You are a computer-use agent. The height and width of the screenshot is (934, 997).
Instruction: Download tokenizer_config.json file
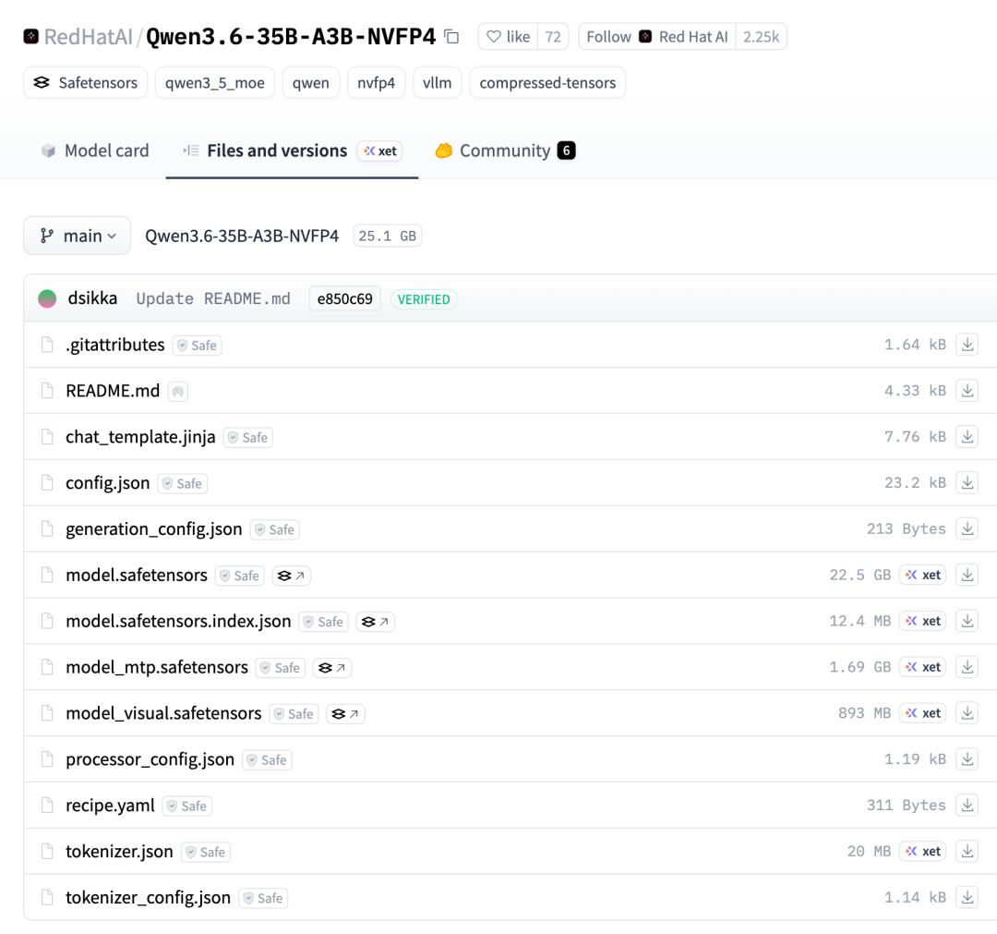click(x=967, y=897)
